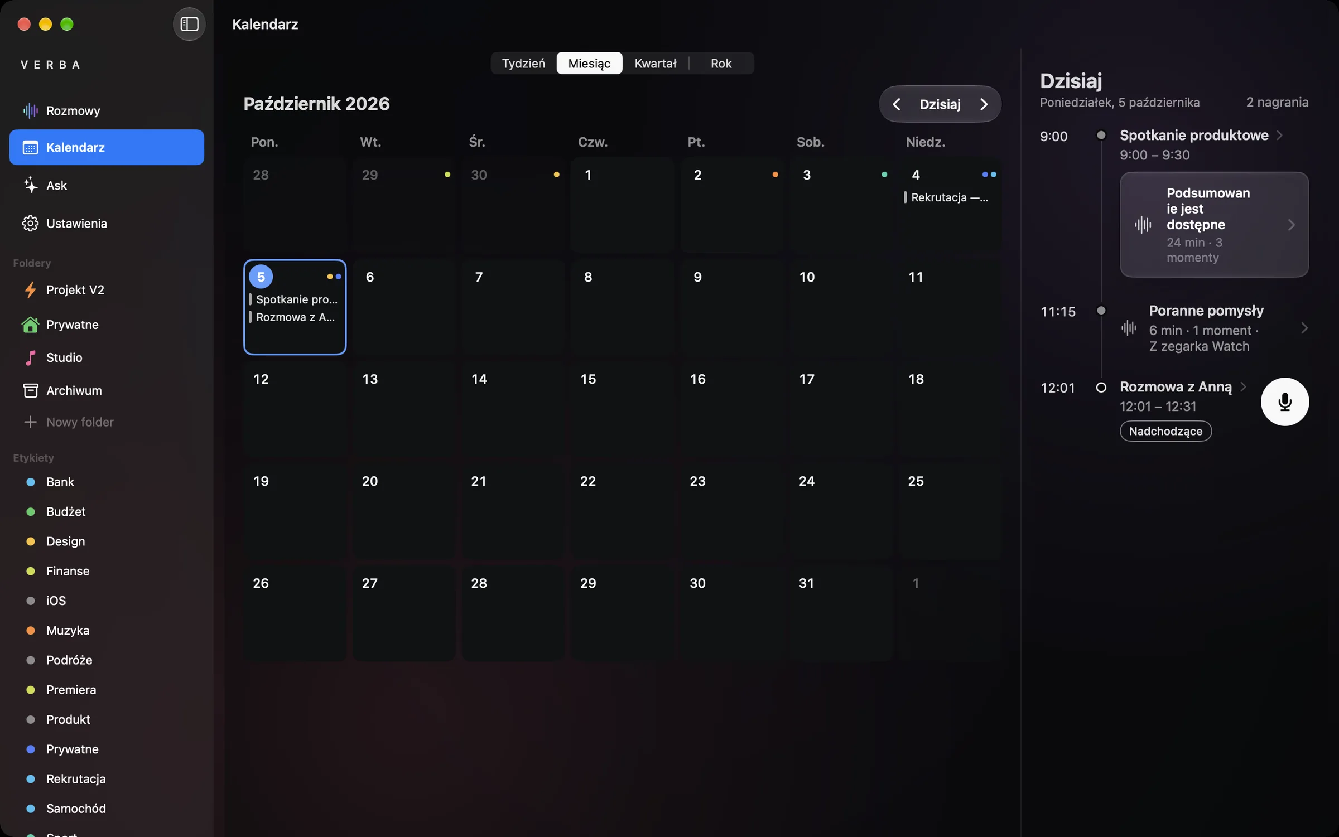Select the Design label
The image size is (1339, 837).
66,541
